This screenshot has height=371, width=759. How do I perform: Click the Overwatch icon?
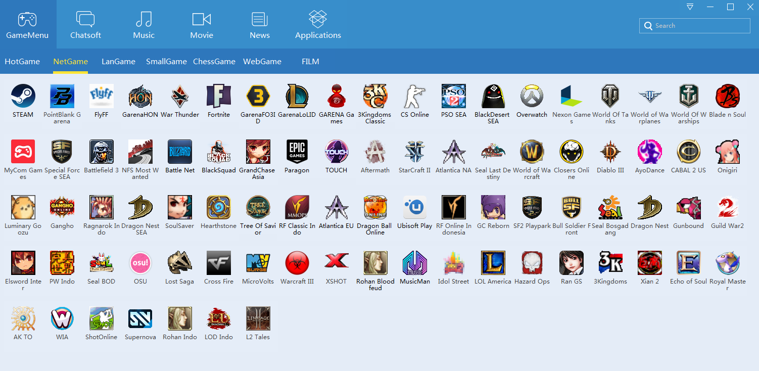(532, 96)
